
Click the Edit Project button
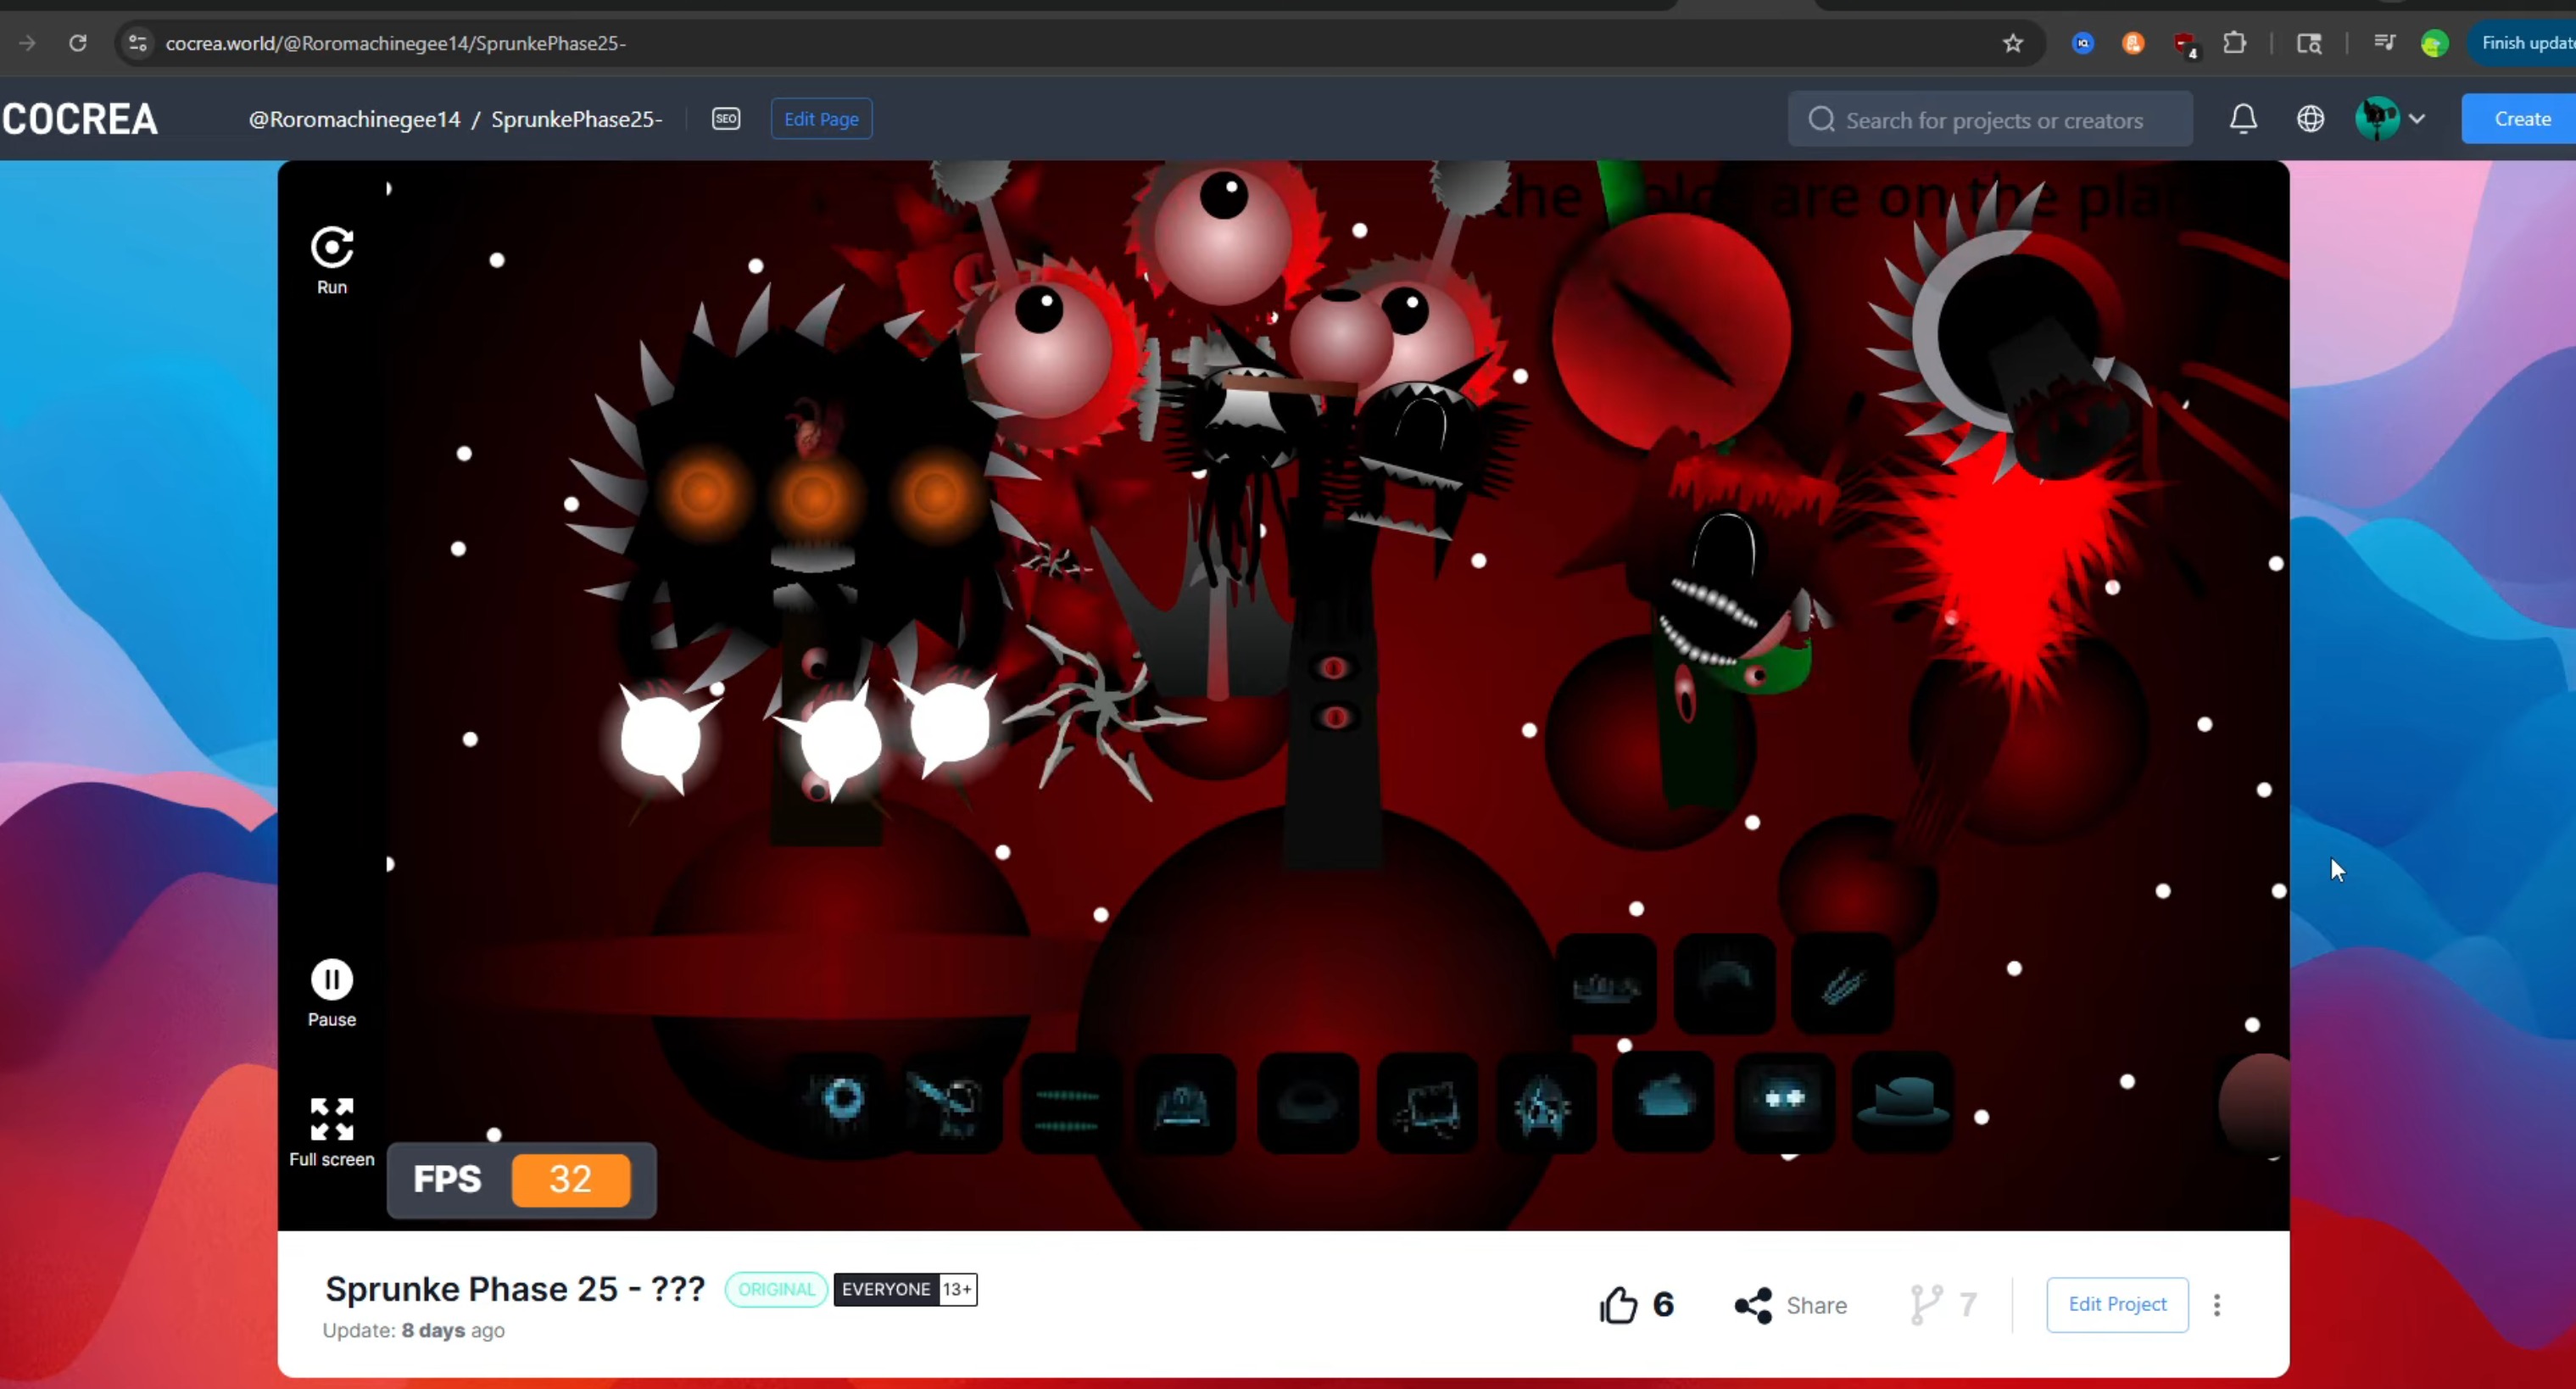[x=2117, y=1305]
